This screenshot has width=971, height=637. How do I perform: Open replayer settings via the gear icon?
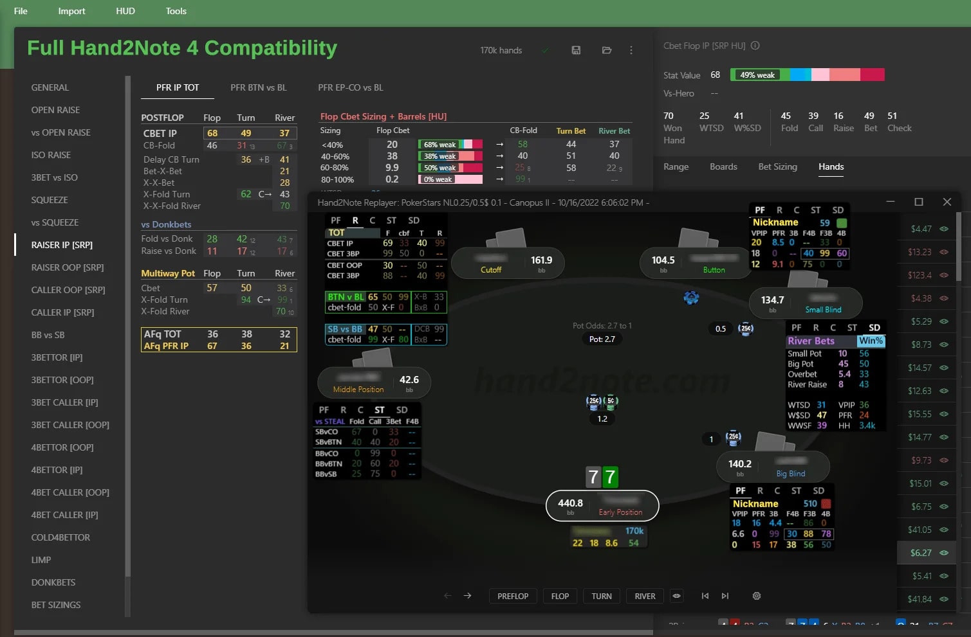point(757,596)
